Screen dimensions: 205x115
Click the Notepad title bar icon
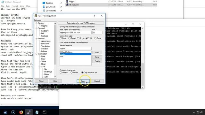[x=2, y=2]
